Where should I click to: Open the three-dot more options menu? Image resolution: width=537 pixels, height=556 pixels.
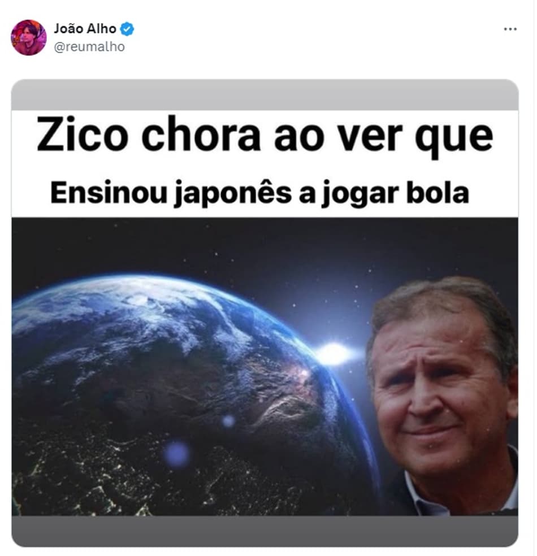point(510,29)
